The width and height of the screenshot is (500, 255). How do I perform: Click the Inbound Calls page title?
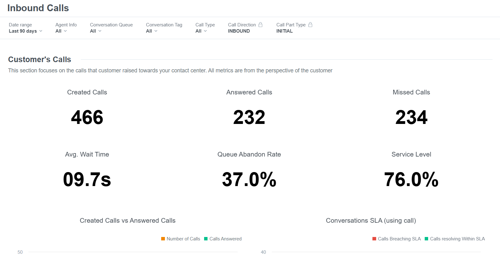38,8
